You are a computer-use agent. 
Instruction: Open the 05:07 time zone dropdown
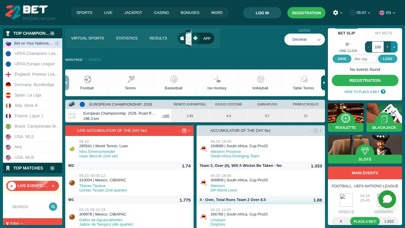click(x=360, y=13)
